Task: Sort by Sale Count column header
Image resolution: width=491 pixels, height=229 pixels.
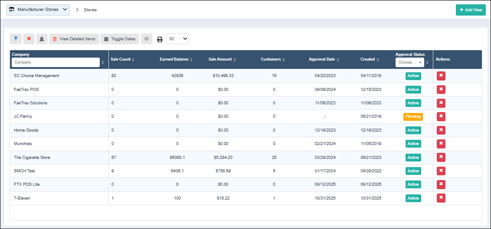Action: pyautogui.click(x=122, y=59)
